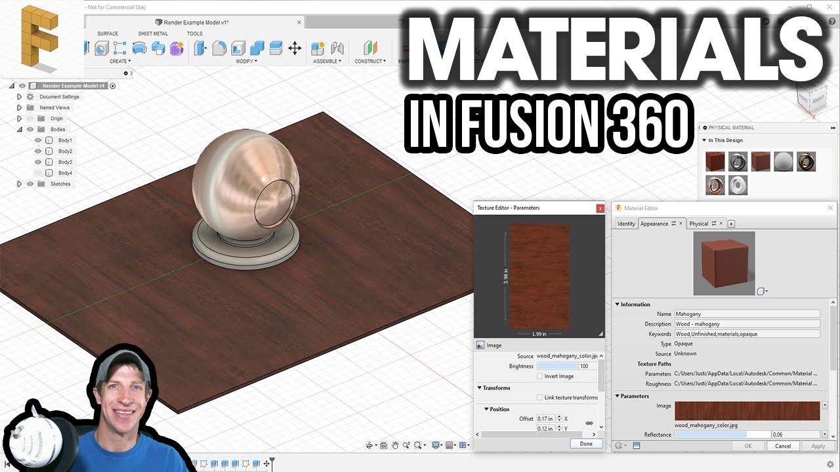This screenshot has height=472, width=840.
Task: Select the Shell tool icon
Action: coord(238,48)
